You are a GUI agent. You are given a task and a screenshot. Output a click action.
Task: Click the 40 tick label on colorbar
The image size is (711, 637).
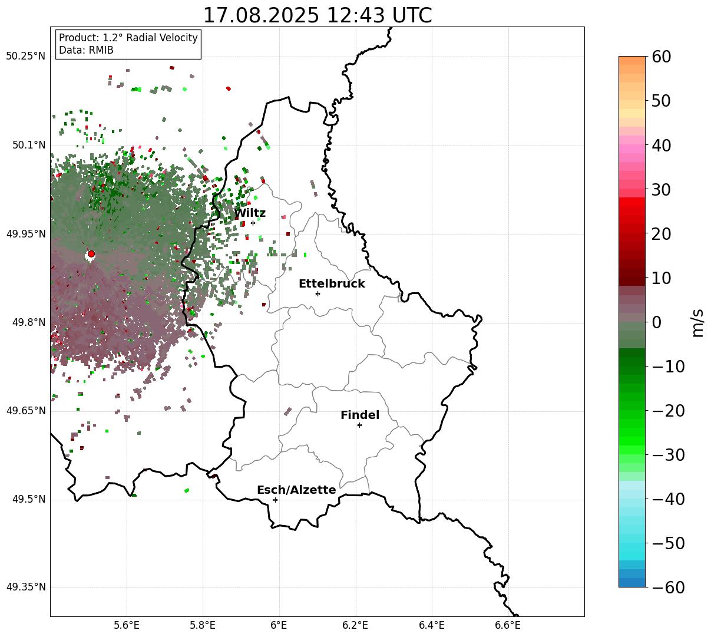(x=662, y=145)
